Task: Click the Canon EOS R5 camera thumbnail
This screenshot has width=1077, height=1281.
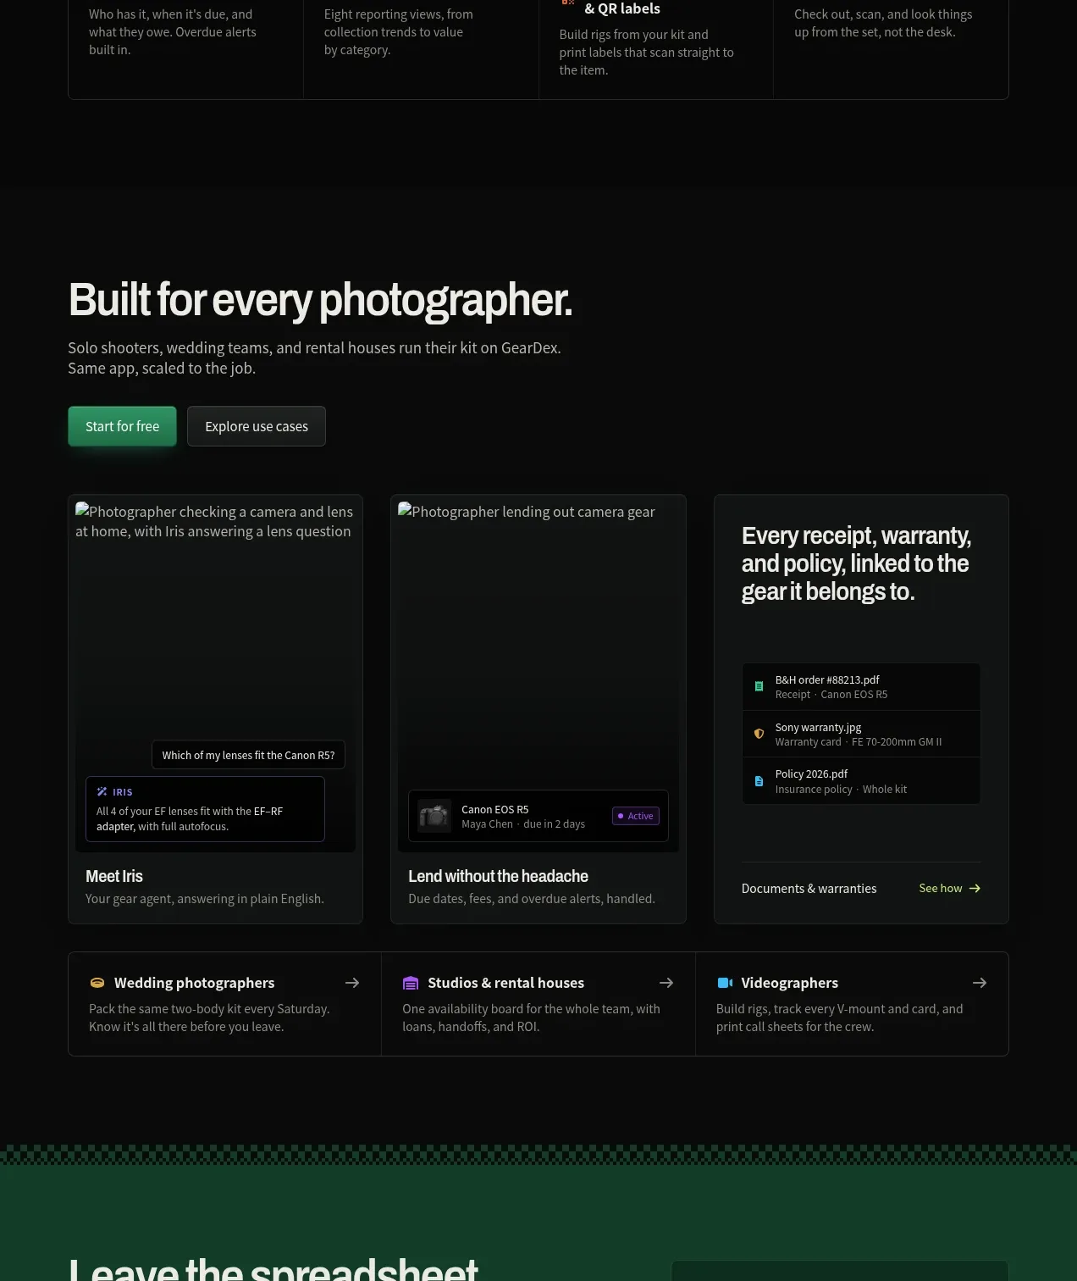Action: click(x=434, y=816)
